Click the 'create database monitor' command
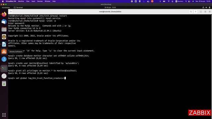This screenshot has width=212, height=119. 49,56
